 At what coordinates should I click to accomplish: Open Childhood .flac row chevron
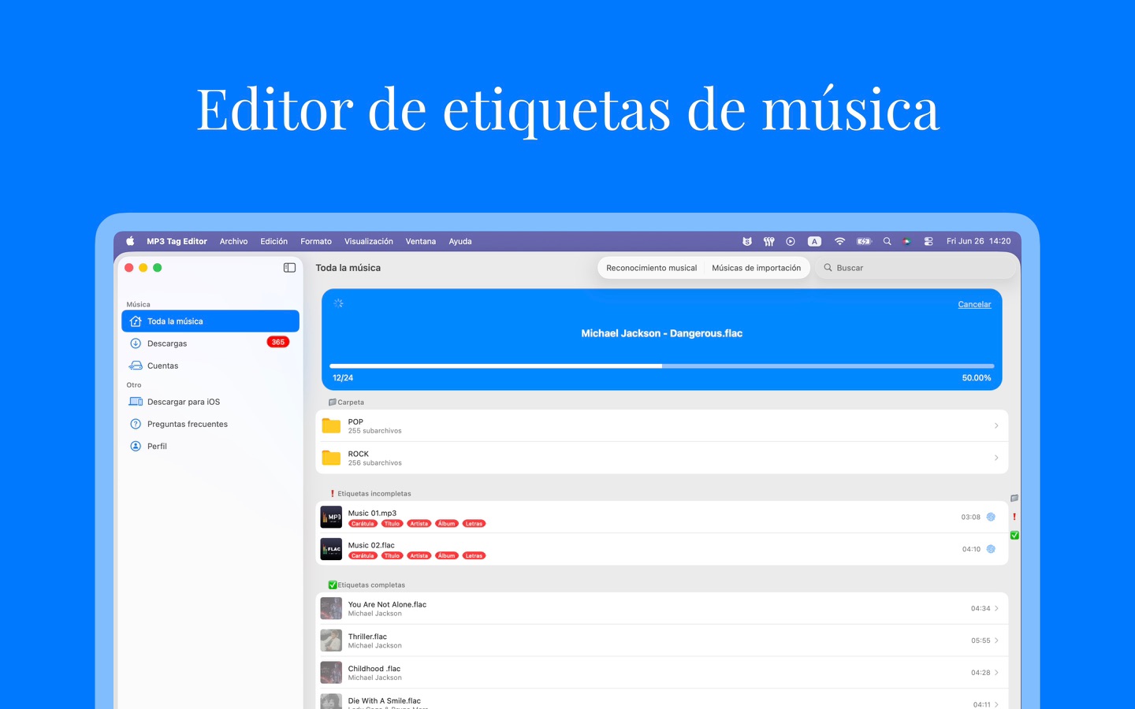pos(996,673)
